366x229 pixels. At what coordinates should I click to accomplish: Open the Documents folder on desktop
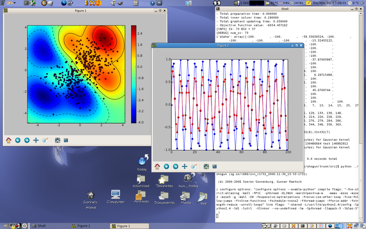point(164,197)
